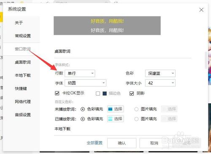Expand the 行数 dropdown showing 单行

(80, 73)
